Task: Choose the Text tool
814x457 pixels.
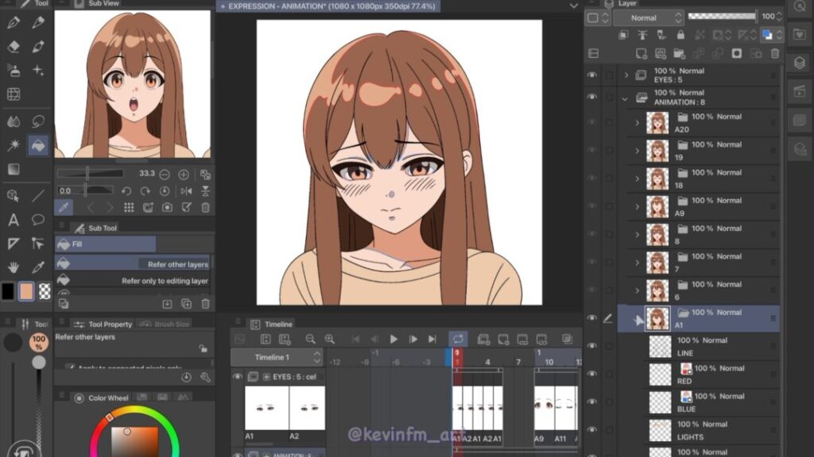Action: point(14,220)
